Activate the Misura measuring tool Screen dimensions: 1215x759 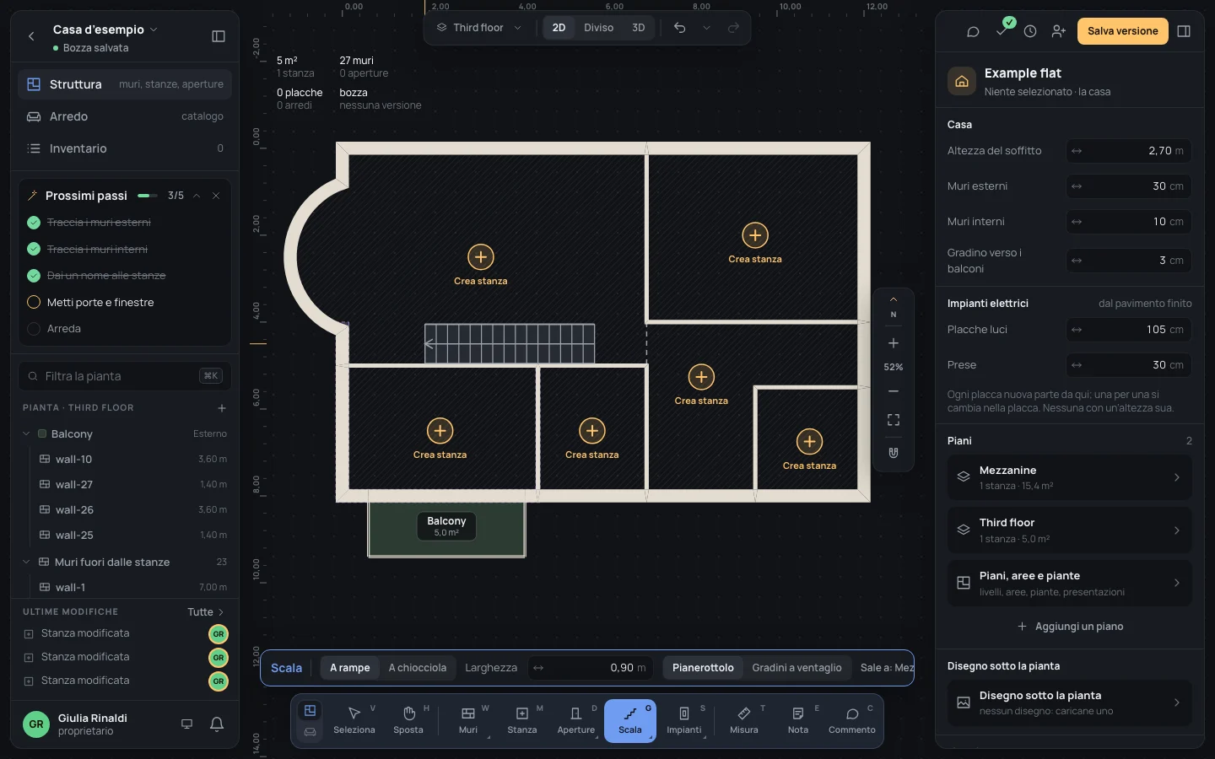pyautogui.click(x=744, y=720)
